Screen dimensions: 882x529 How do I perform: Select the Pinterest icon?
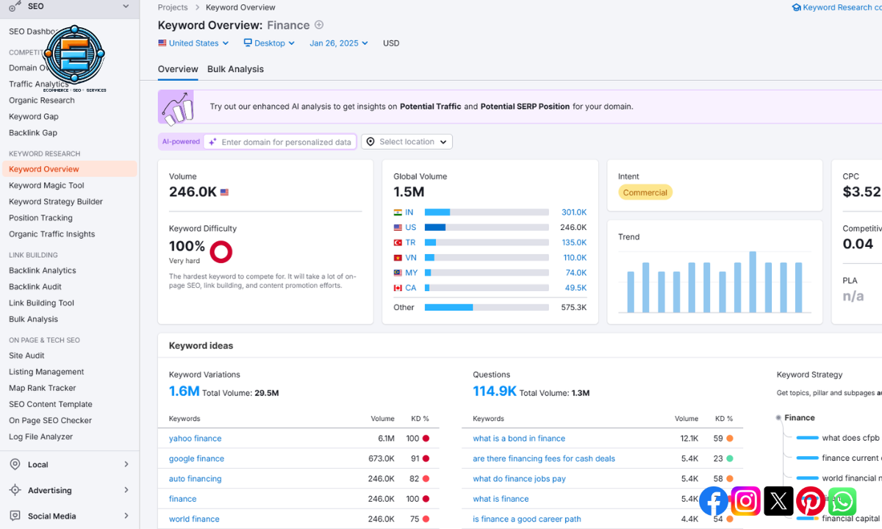click(x=810, y=501)
